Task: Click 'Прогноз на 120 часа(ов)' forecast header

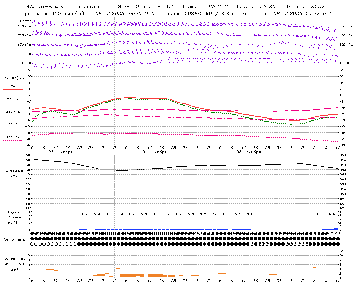Action: 53,14
